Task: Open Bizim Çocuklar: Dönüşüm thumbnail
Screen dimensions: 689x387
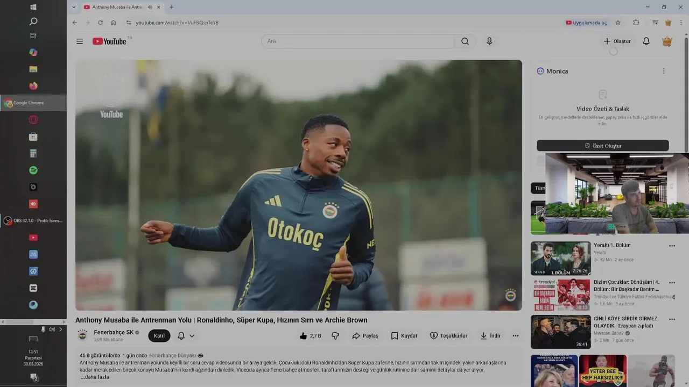Action: [x=560, y=295]
